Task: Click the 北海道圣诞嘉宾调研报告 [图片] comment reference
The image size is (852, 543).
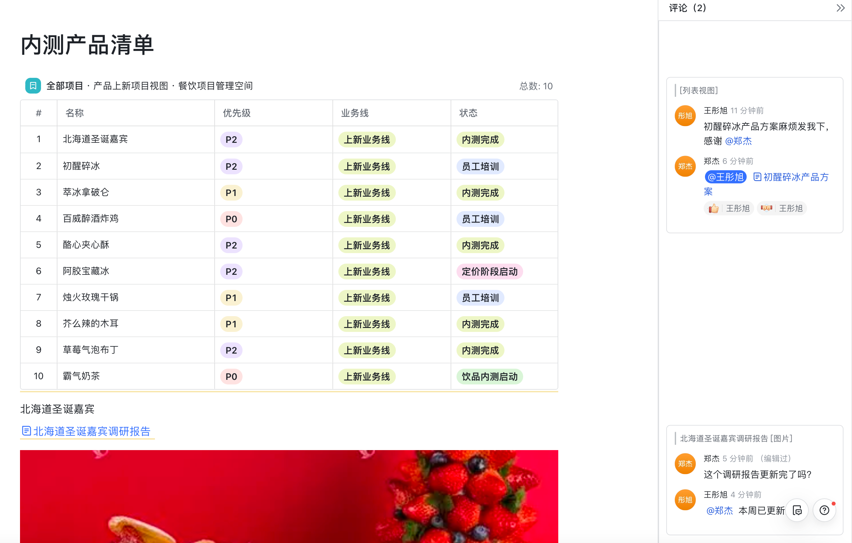Action: coord(736,439)
